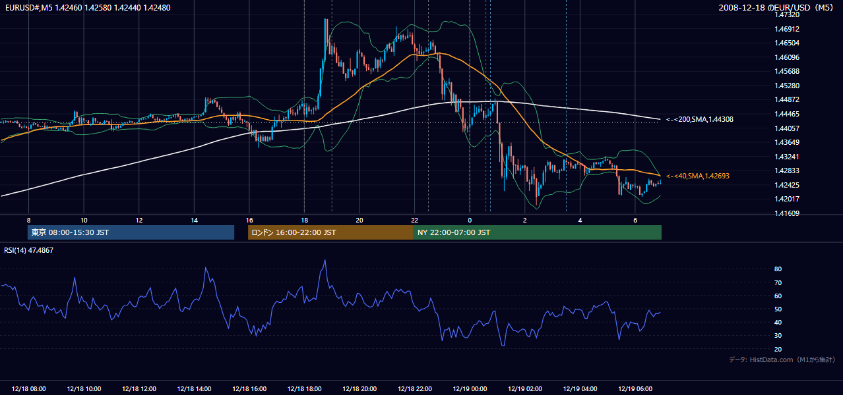Click bottom time label 12/18 12:00
843x395 pixels.
[139, 389]
